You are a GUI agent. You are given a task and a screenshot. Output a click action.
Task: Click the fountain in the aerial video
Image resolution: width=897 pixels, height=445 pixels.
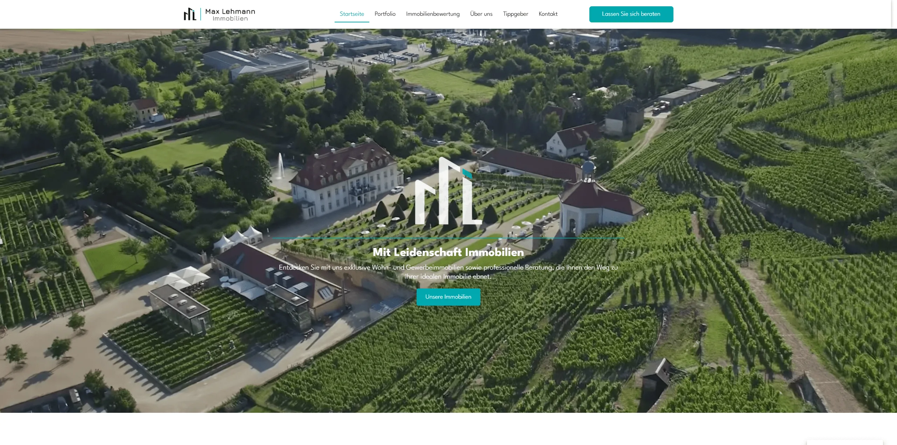click(280, 166)
